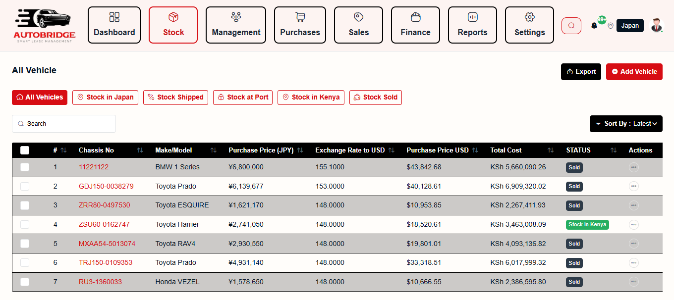Image resolution: width=674 pixels, height=300 pixels.
Task: Tick the checkbox for Toyota RAV4 row
Action: (25, 244)
